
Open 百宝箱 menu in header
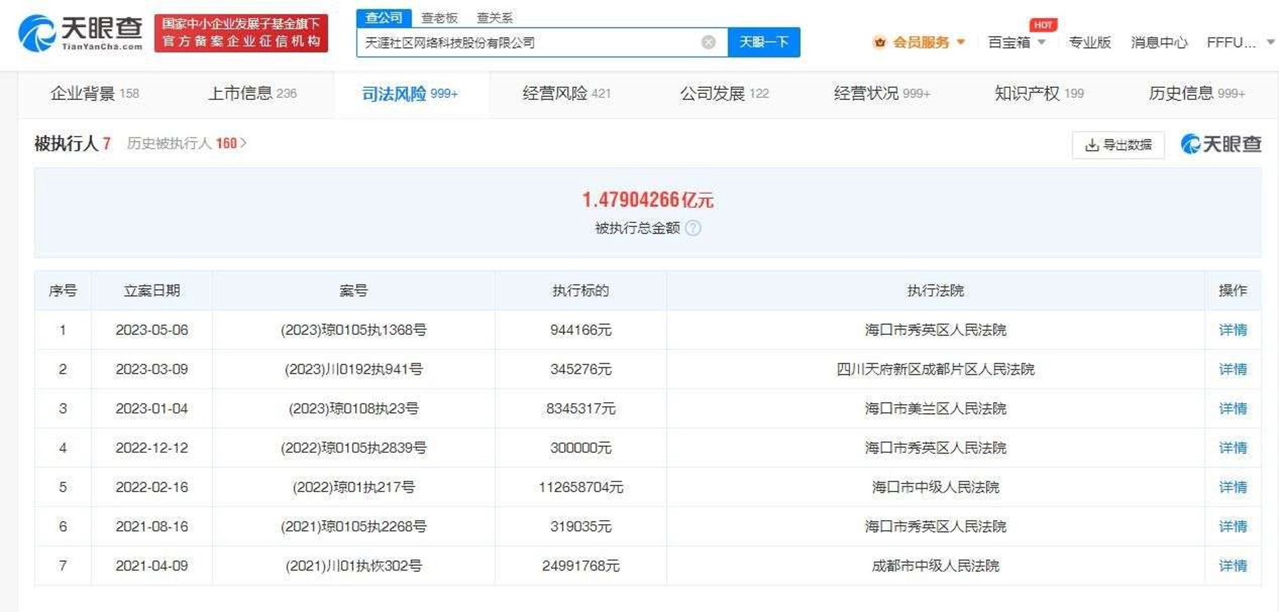pos(1009,43)
